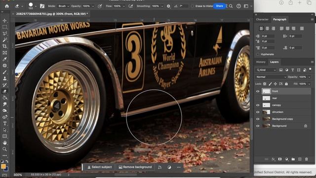This screenshot has height=178, width=316.
Task: Select the Path Selection arrow tool
Action: click(4, 130)
